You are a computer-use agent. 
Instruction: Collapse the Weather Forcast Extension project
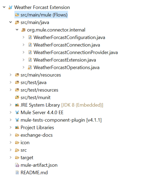tap(4, 7)
